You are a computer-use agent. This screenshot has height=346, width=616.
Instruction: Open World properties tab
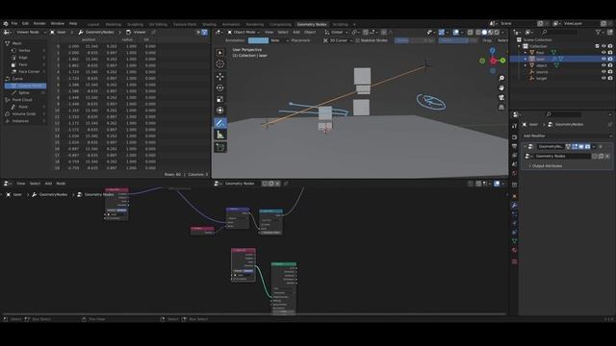(x=514, y=173)
